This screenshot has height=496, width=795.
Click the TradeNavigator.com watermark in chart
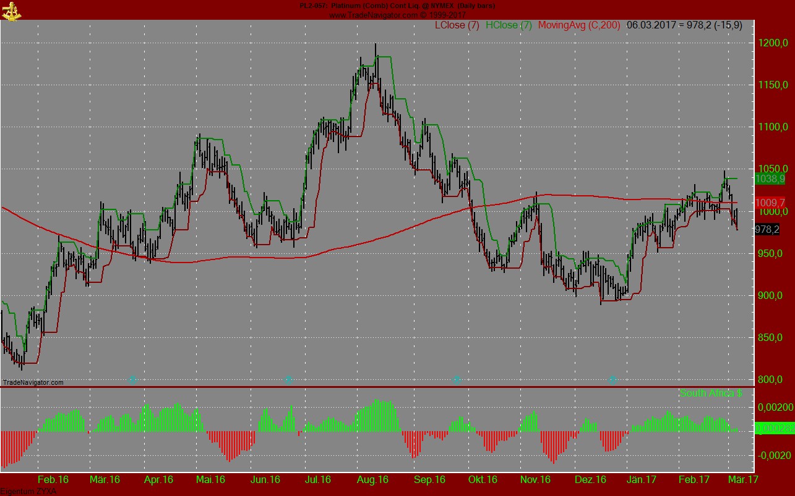point(33,382)
